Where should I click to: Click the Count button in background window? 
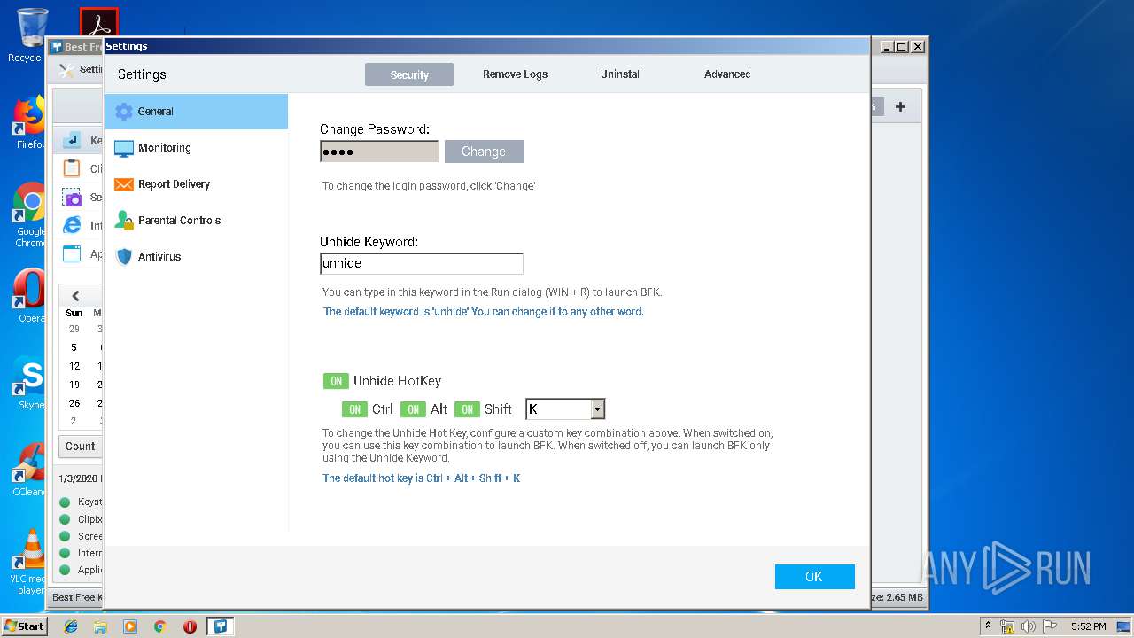pos(81,447)
